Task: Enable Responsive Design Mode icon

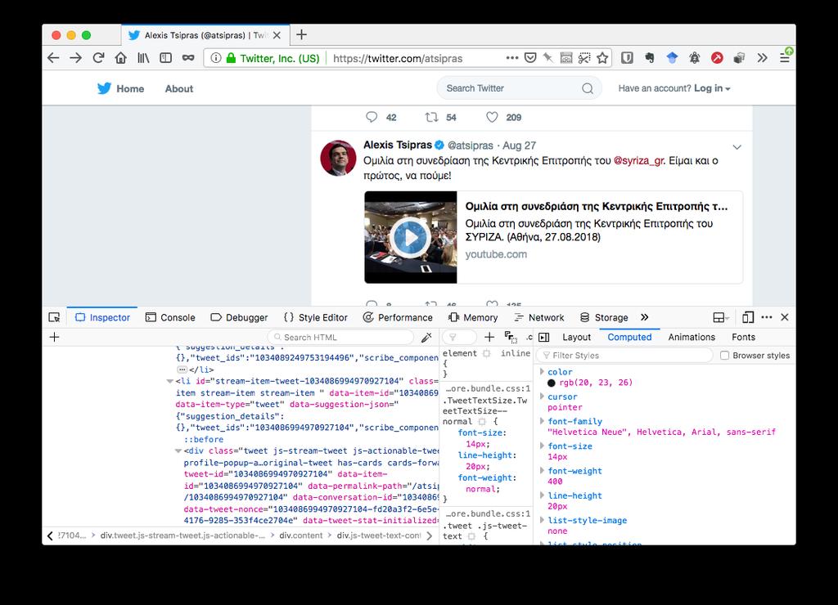Action: pyautogui.click(x=748, y=317)
